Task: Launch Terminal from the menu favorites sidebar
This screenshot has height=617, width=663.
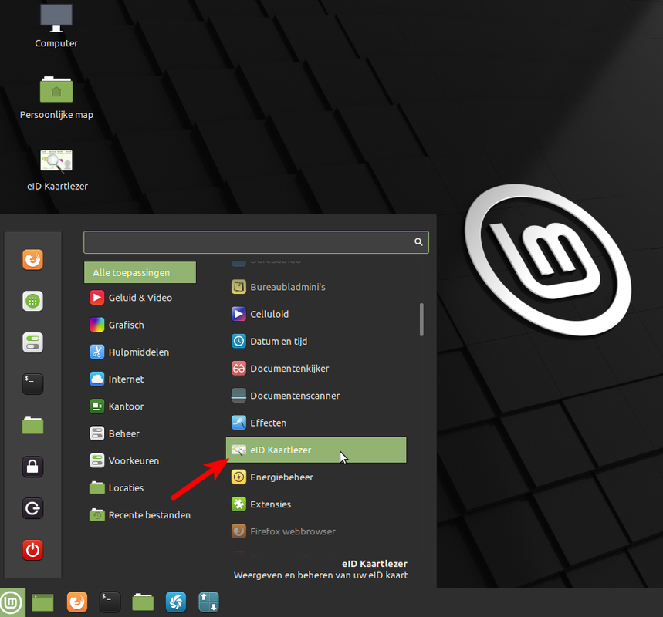Action: pos(32,384)
